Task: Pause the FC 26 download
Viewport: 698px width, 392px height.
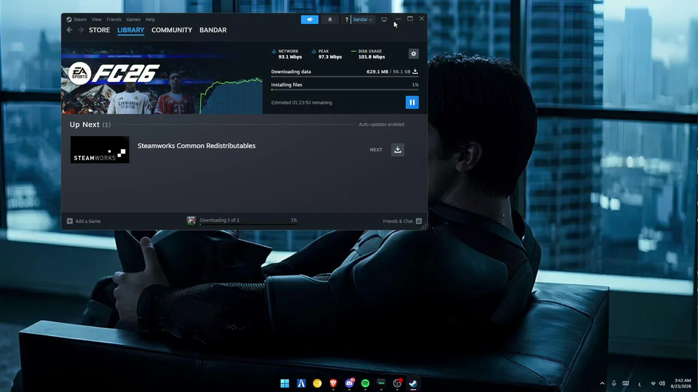Action: (412, 102)
